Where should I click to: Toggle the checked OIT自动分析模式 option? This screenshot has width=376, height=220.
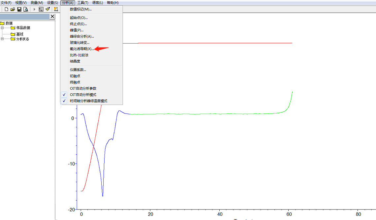click(83, 95)
